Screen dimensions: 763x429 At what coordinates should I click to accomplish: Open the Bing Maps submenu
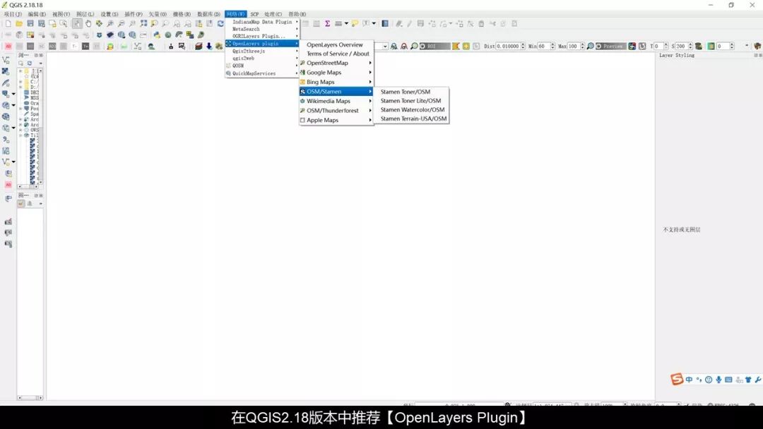(x=336, y=82)
